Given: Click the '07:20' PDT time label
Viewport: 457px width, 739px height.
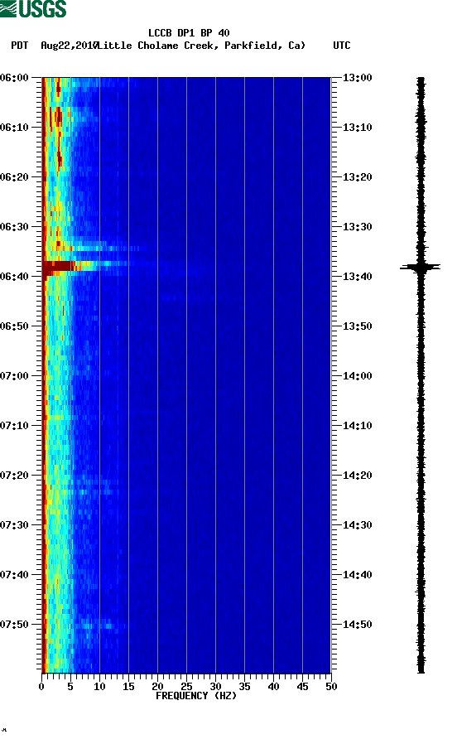Looking at the screenshot, I should click(15, 476).
